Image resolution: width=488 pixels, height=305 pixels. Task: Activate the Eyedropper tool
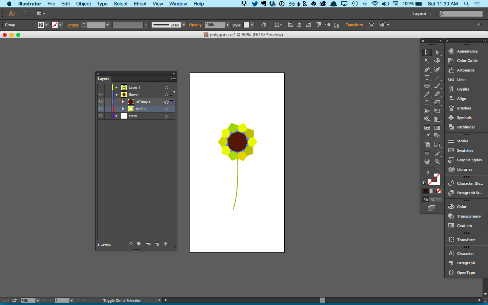[427, 136]
